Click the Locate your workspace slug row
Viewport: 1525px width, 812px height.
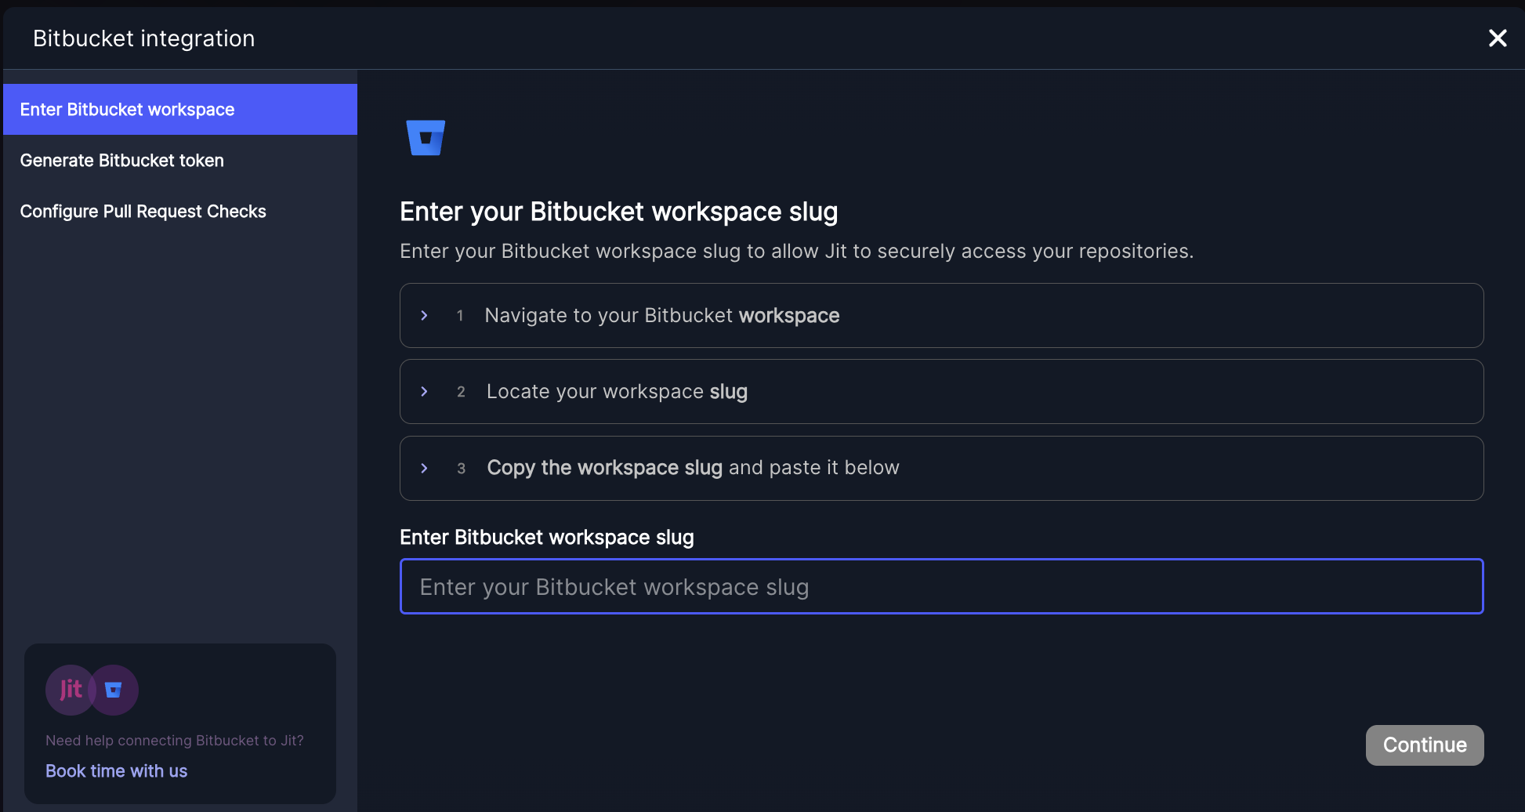point(942,391)
